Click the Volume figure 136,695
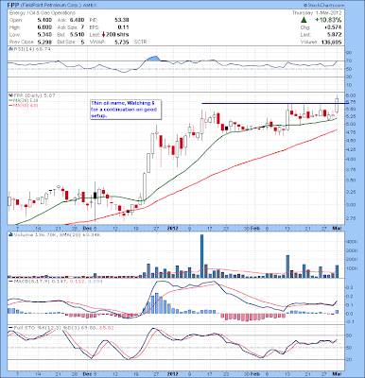The width and height of the screenshot is (365, 378). tap(331, 42)
